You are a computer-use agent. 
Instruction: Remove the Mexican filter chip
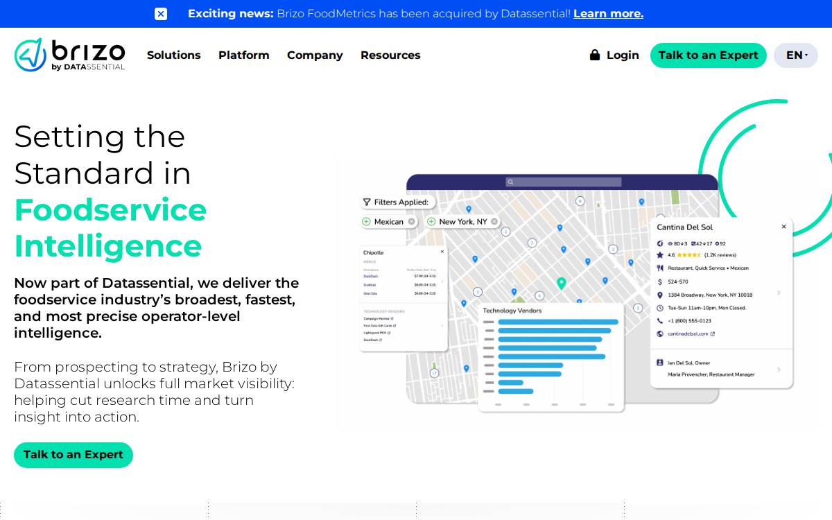point(411,222)
